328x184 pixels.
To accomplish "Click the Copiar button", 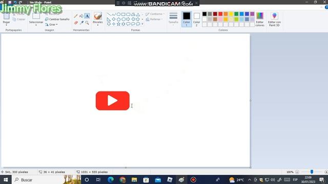I will [x=19, y=19].
